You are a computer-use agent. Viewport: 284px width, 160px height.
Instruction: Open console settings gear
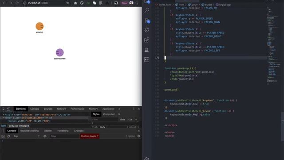pos(139,136)
